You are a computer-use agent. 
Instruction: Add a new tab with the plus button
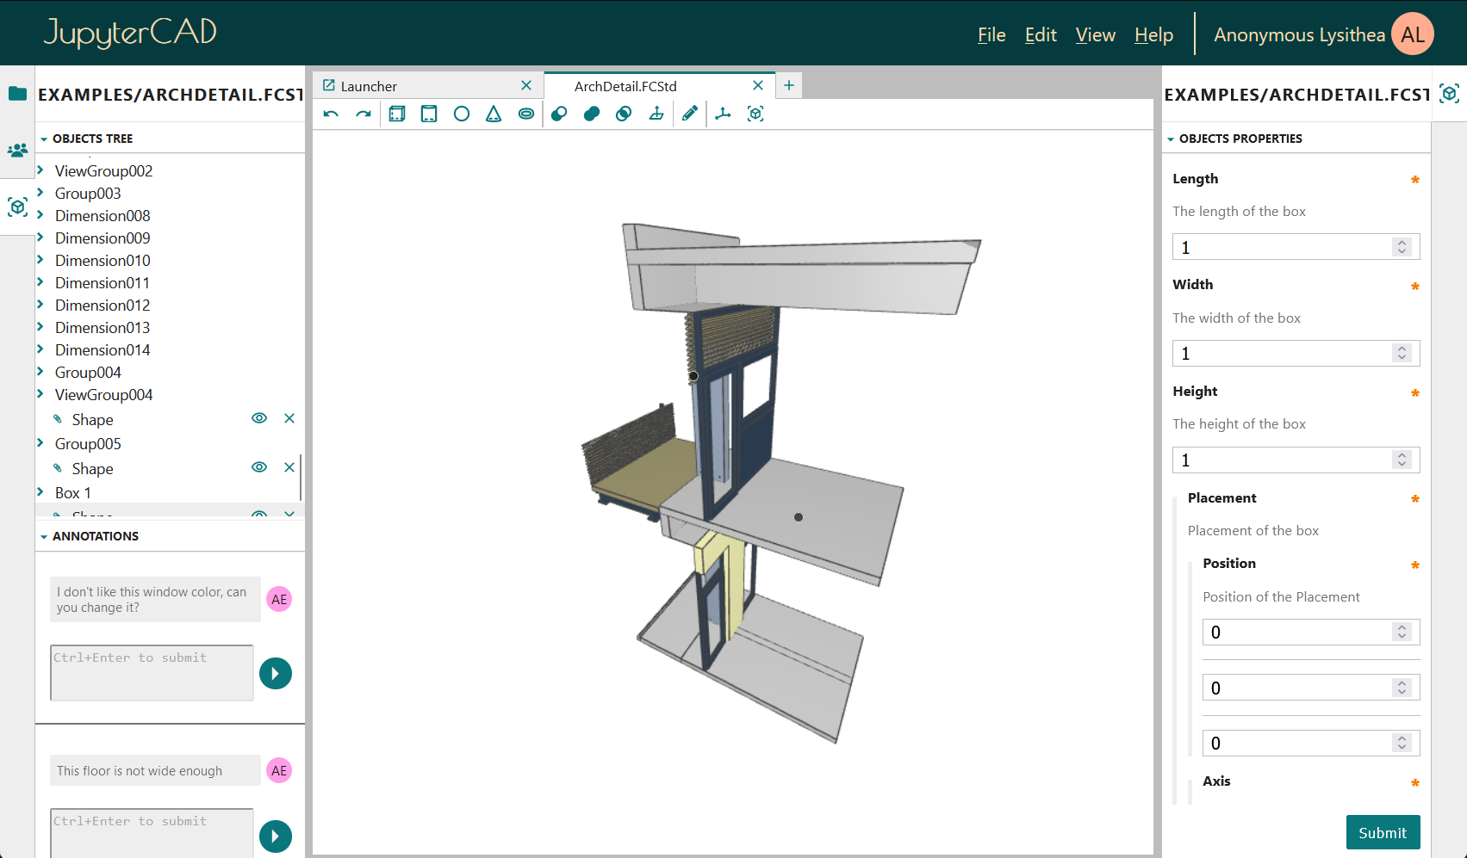click(x=789, y=85)
